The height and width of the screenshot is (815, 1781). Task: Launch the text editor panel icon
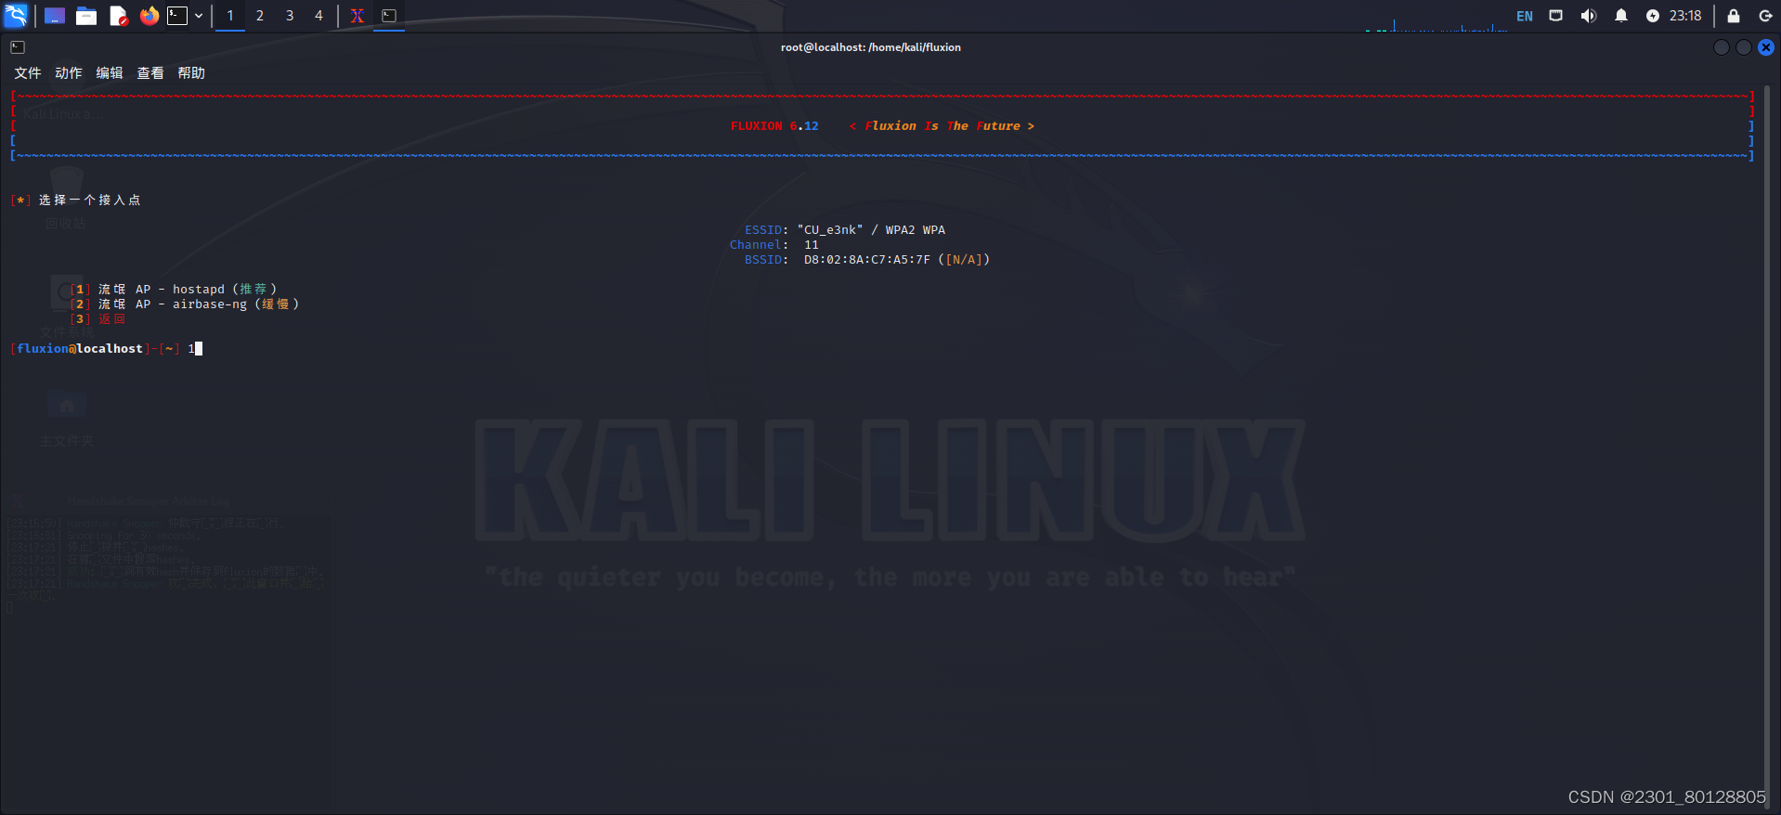(118, 16)
